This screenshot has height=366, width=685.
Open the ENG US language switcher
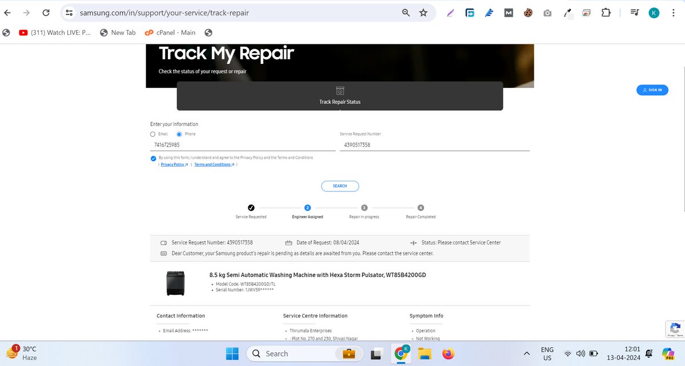click(547, 353)
